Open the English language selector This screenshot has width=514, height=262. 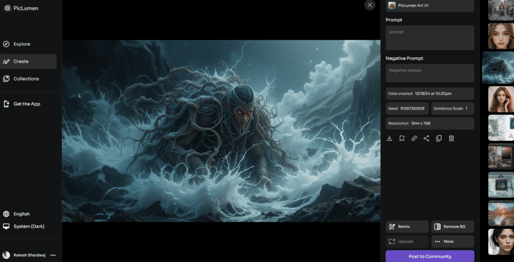click(x=21, y=214)
